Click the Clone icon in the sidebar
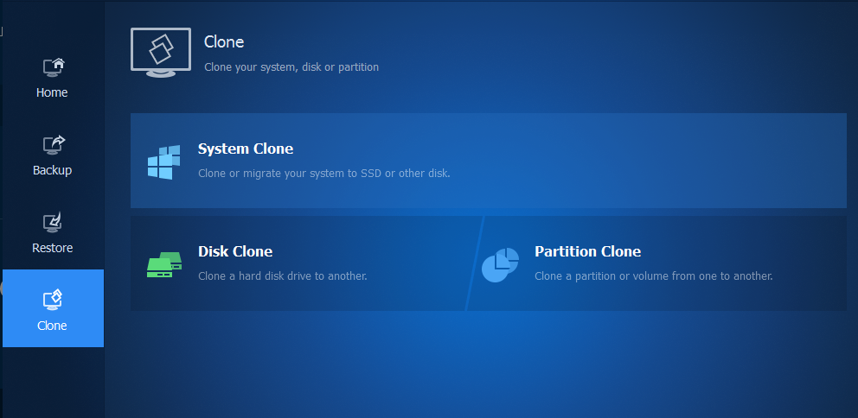This screenshot has width=858, height=418. point(53,300)
